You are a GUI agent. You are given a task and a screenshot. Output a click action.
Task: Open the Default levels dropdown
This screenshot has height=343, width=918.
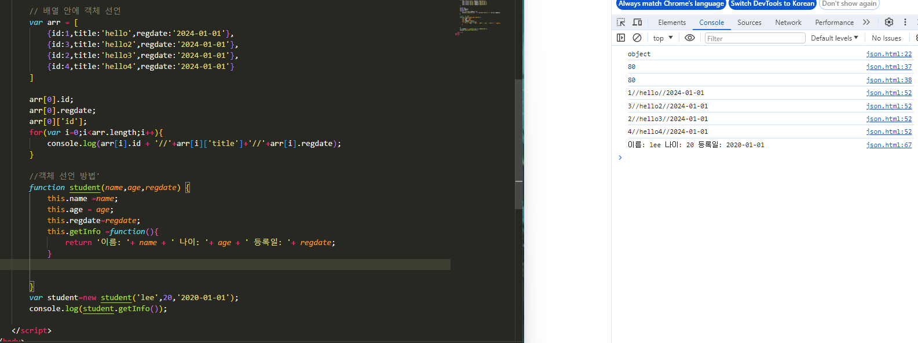tap(835, 38)
